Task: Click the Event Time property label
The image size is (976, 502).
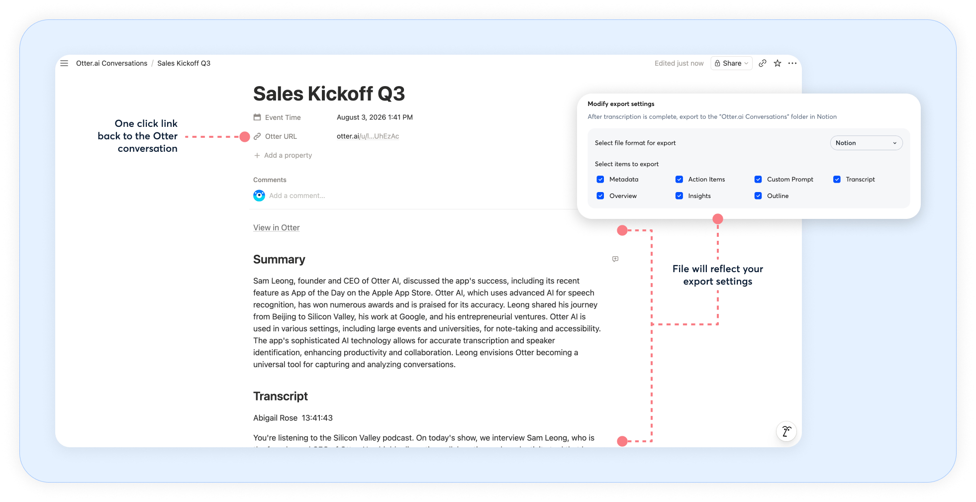Action: (x=283, y=117)
